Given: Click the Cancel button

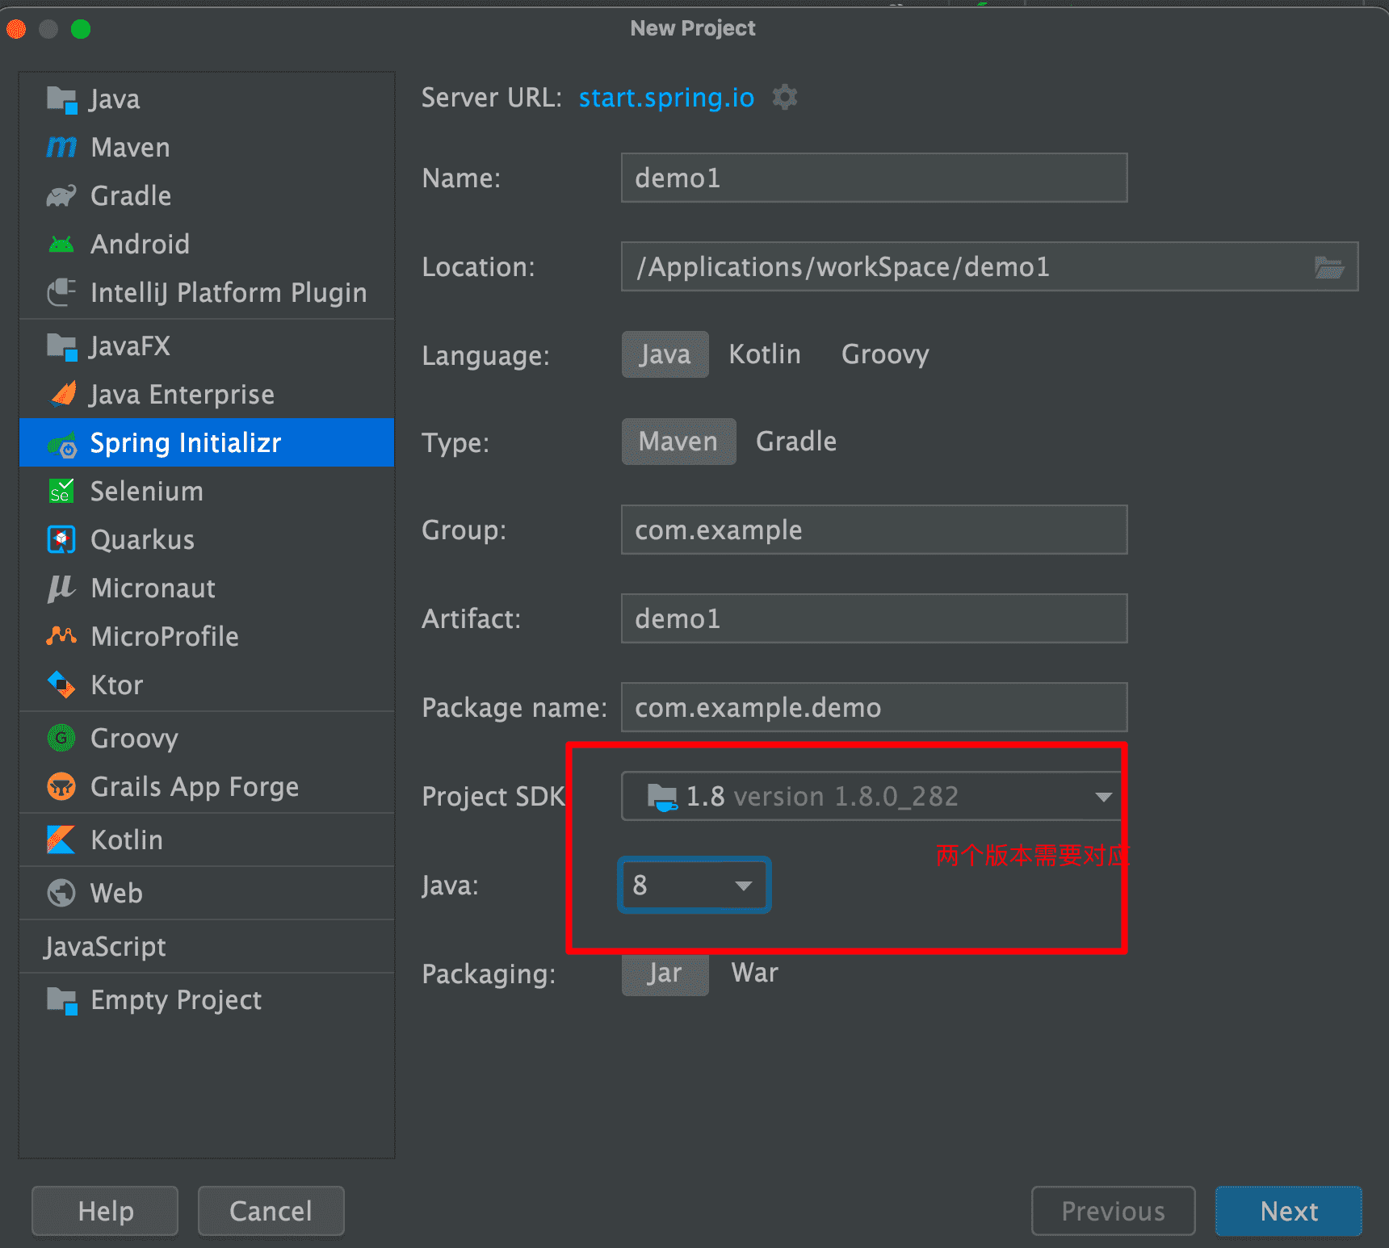Looking at the screenshot, I should (x=271, y=1211).
